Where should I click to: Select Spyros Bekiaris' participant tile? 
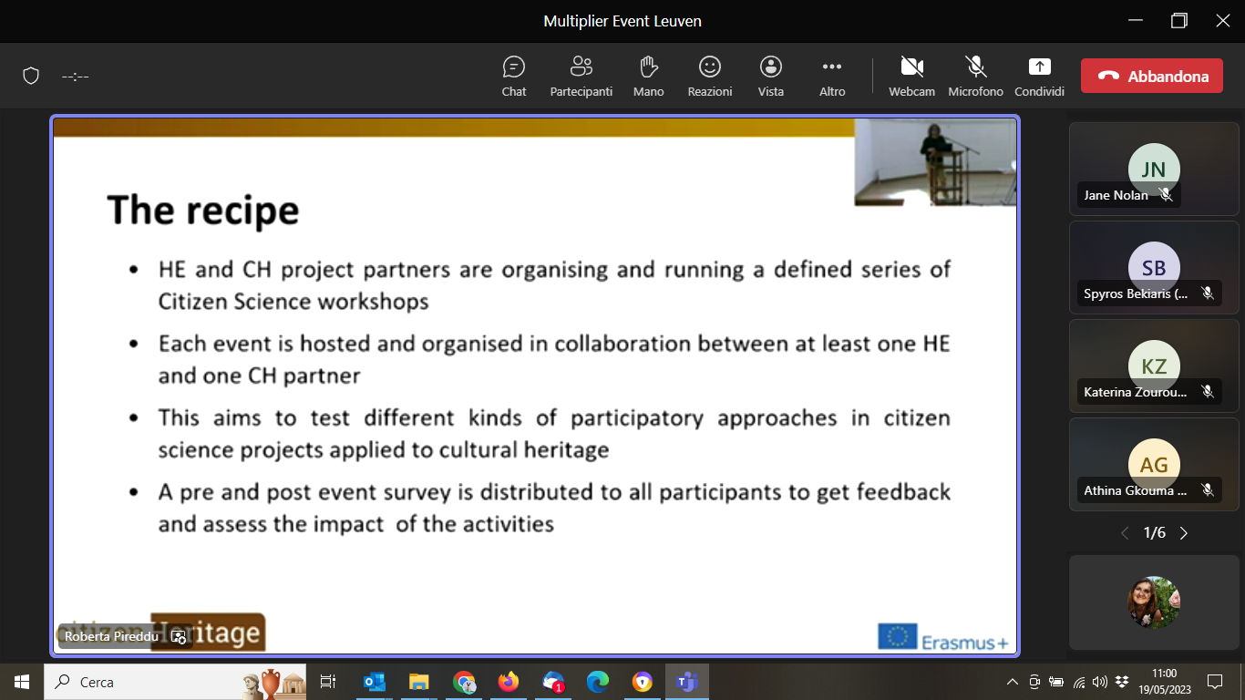tap(1154, 267)
